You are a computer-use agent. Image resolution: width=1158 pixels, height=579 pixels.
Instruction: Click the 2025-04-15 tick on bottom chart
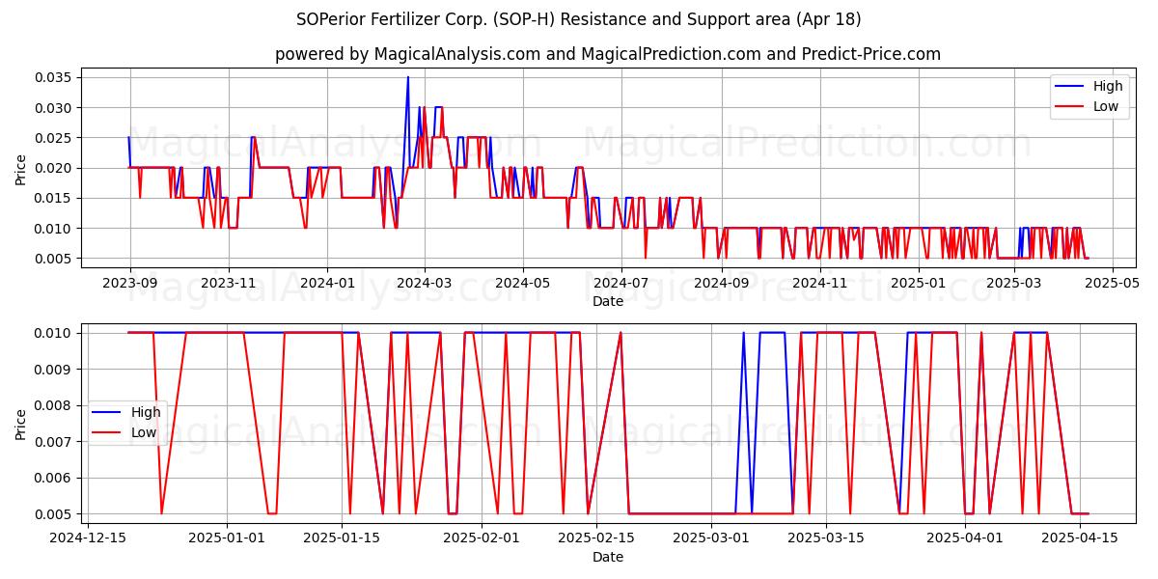pos(1081,538)
